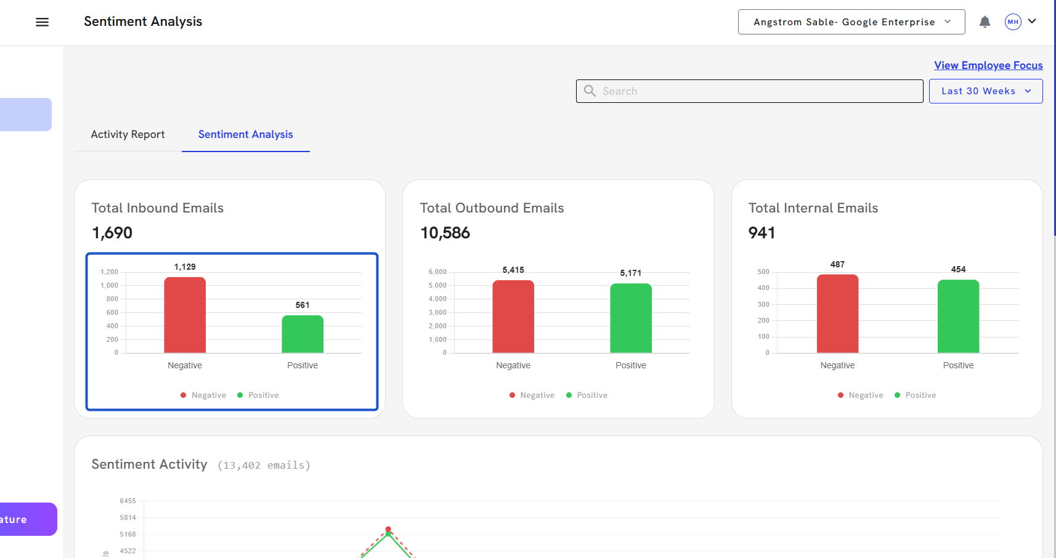Click the red Negative bar in Internal chart
The height and width of the screenshot is (558, 1056).
pos(837,313)
